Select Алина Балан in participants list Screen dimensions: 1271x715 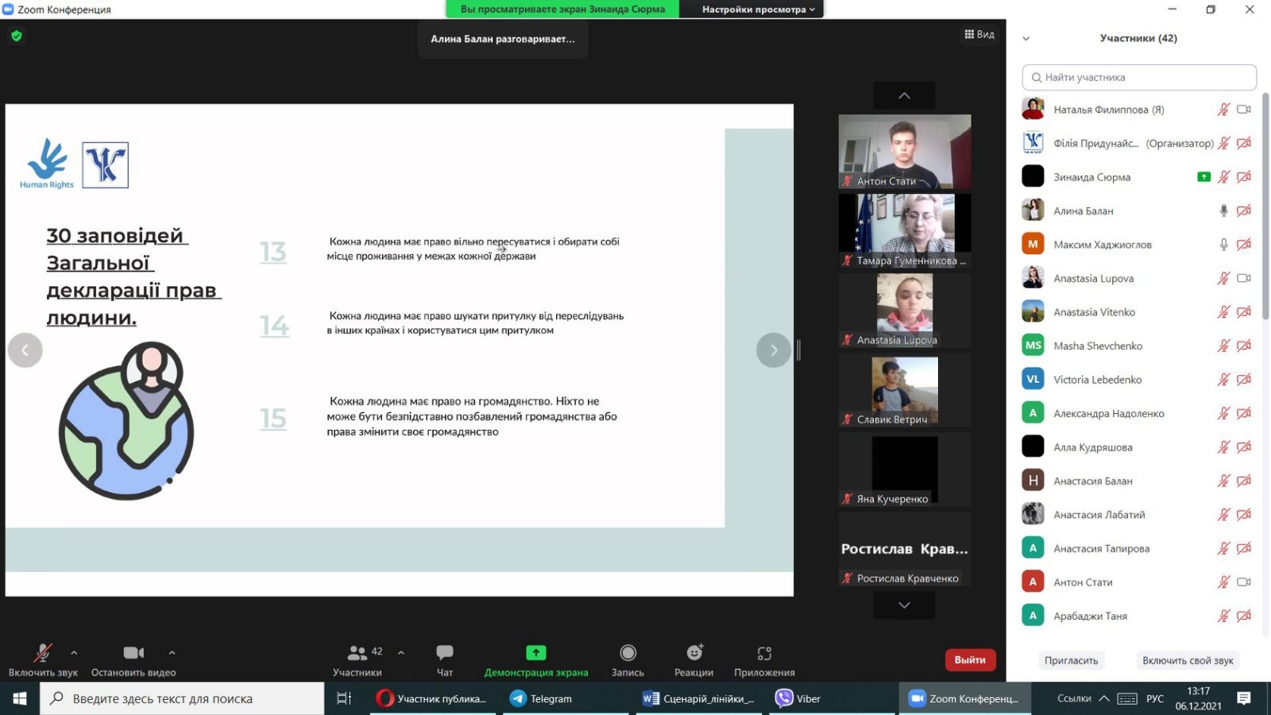(1083, 211)
